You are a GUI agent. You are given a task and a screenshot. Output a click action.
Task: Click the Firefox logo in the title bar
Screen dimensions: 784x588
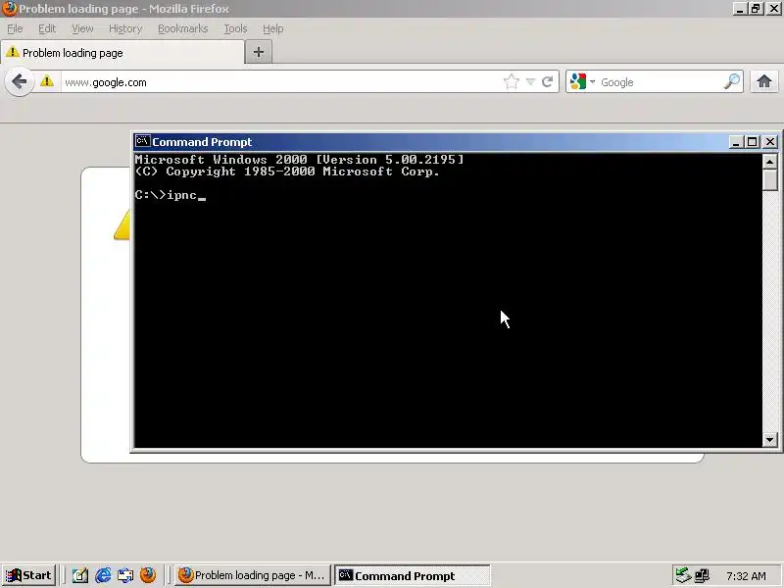[9, 9]
